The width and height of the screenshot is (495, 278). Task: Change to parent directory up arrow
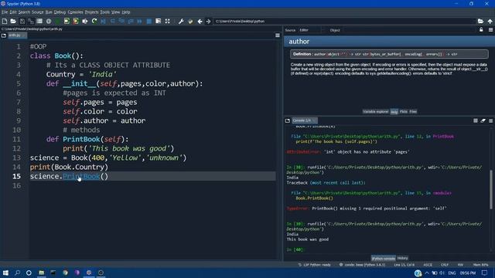(x=490, y=21)
